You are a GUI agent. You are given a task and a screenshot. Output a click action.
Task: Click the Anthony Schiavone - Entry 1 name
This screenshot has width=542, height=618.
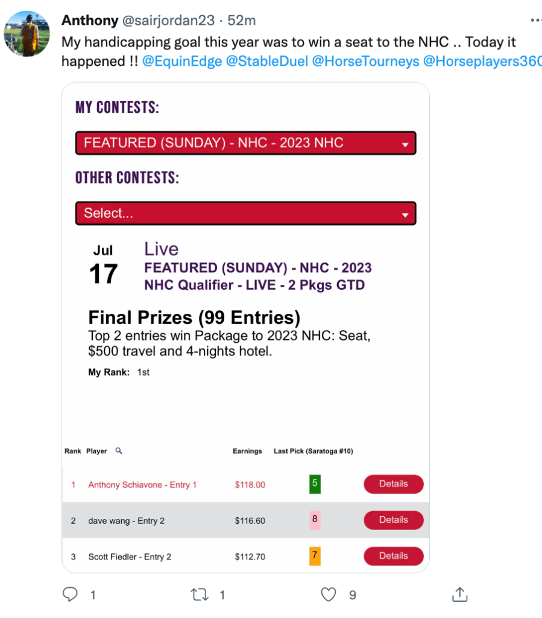pos(142,485)
